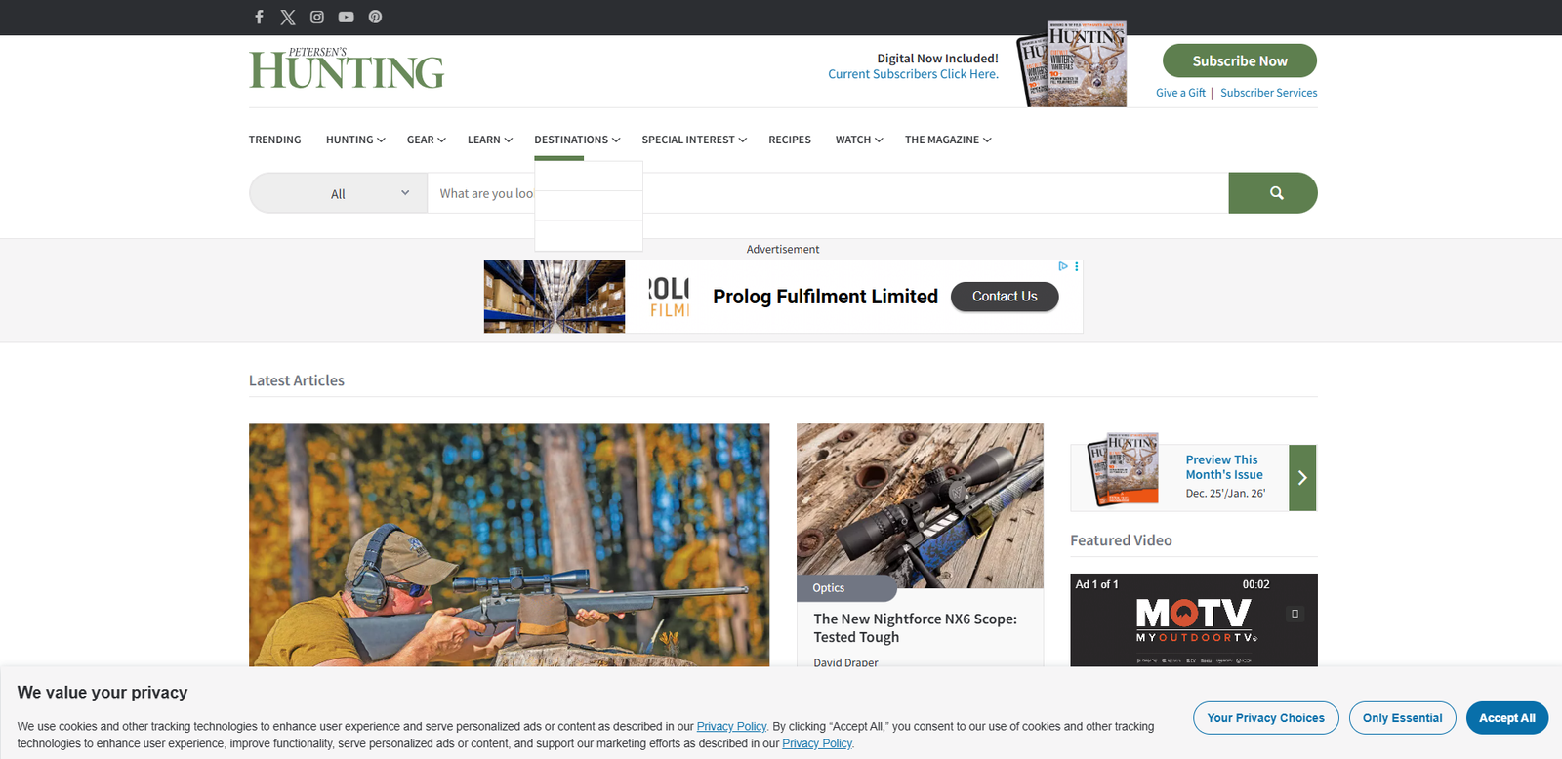Go to Trending section
1562x759 pixels.
click(274, 140)
